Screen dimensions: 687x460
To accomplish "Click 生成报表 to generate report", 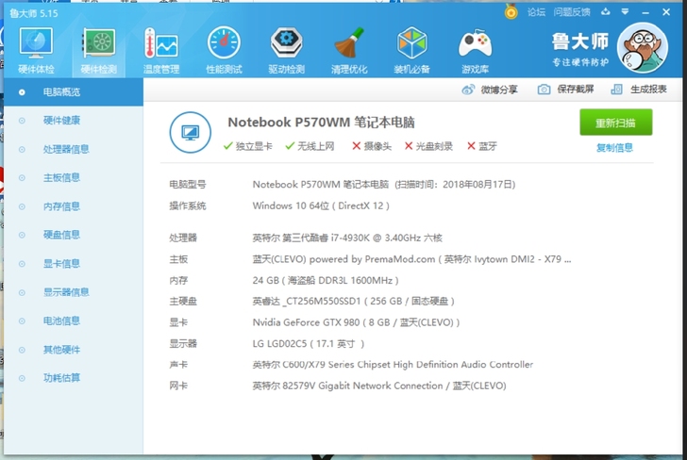I will pyautogui.click(x=640, y=90).
